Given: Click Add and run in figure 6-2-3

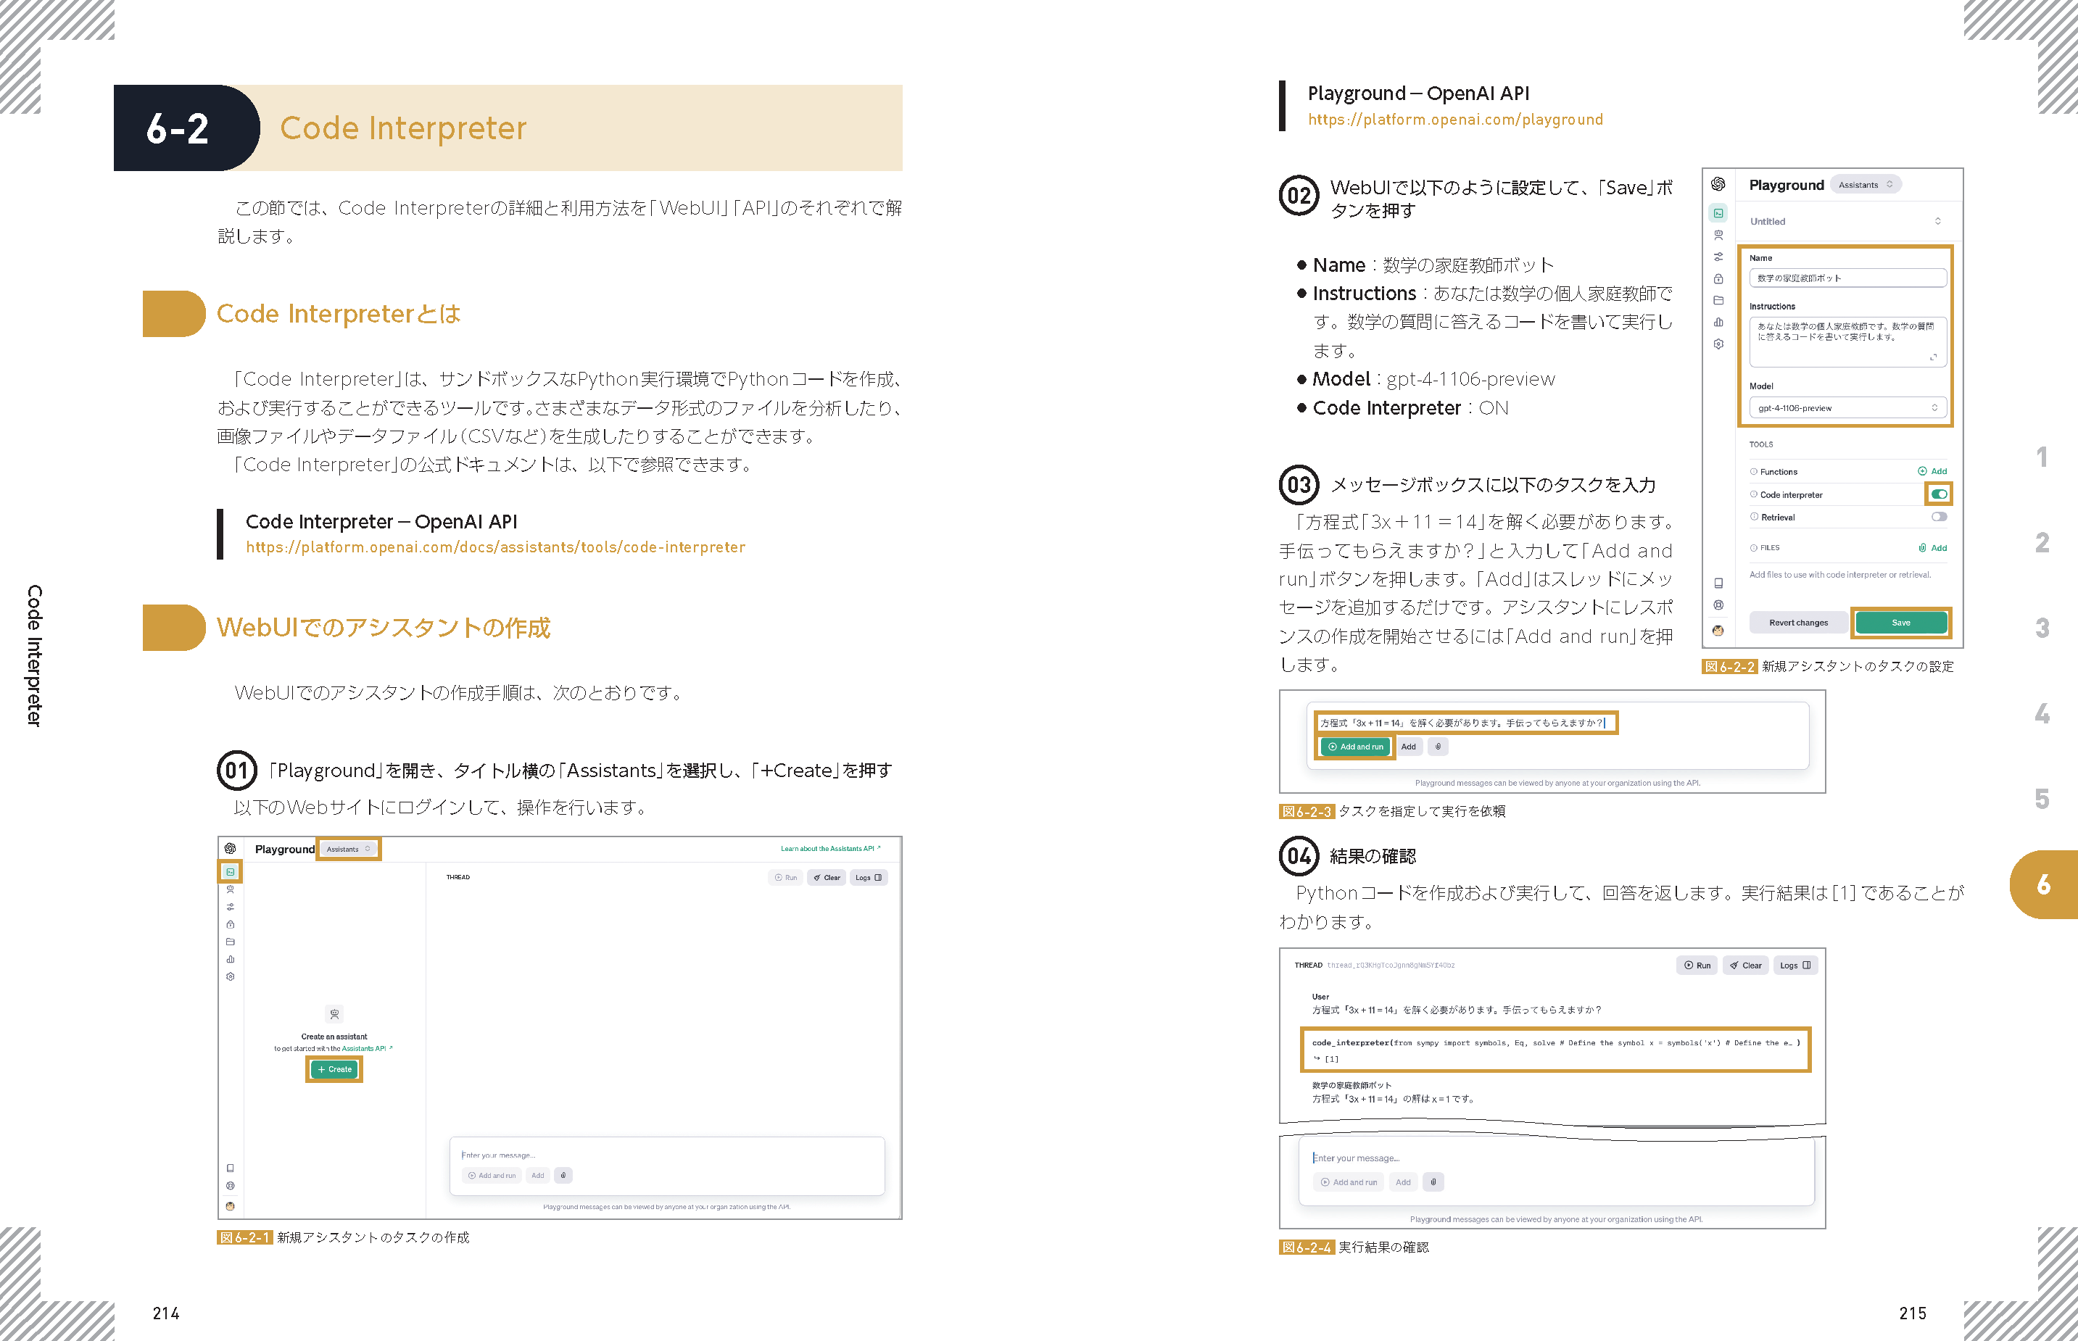Looking at the screenshot, I should 1355,747.
